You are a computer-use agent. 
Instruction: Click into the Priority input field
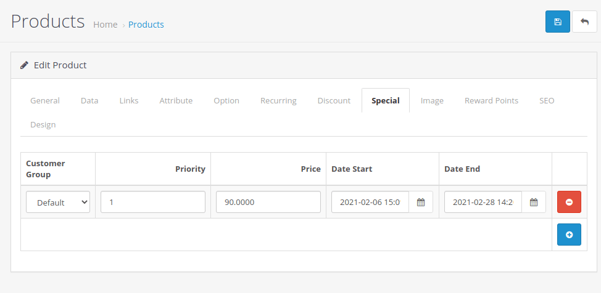(152, 202)
